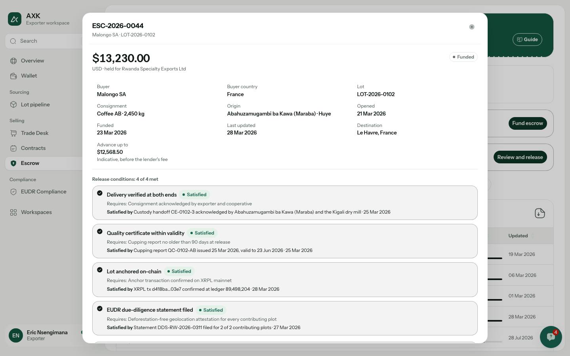The height and width of the screenshot is (356, 570).
Task: Click the ESC-2026-0044 dialog title
Action: pyautogui.click(x=118, y=26)
